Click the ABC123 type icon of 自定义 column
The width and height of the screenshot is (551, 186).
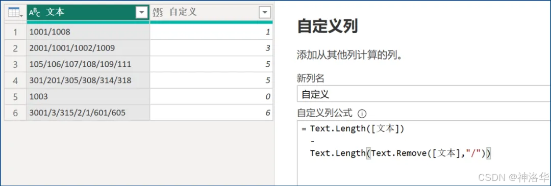tap(158, 13)
